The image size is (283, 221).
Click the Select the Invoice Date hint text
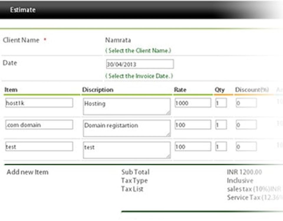tap(139, 76)
